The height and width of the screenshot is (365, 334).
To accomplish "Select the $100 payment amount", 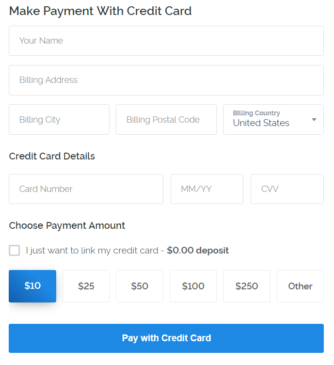I will (193, 286).
